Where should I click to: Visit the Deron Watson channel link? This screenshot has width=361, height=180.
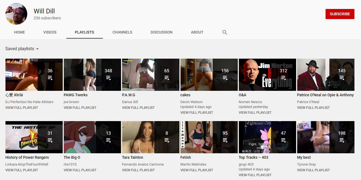[191, 102]
